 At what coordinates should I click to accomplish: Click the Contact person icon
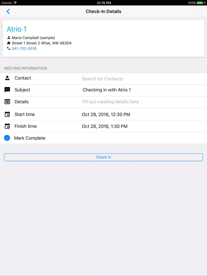pos(7,78)
